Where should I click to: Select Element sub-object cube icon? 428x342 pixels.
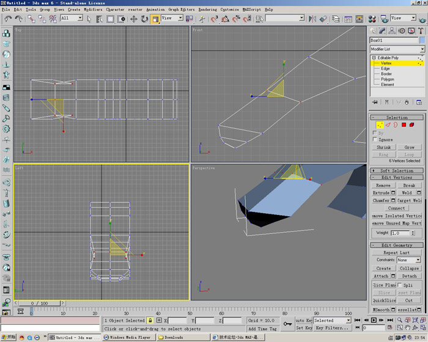(412, 125)
